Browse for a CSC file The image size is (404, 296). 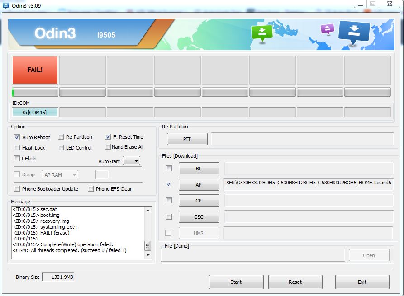point(199,217)
